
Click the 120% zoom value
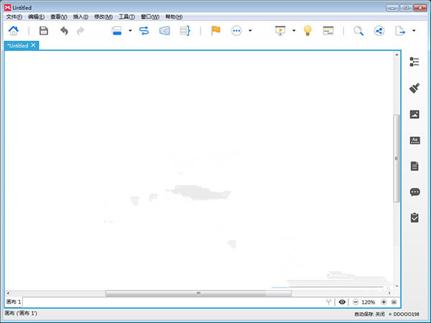pos(369,302)
